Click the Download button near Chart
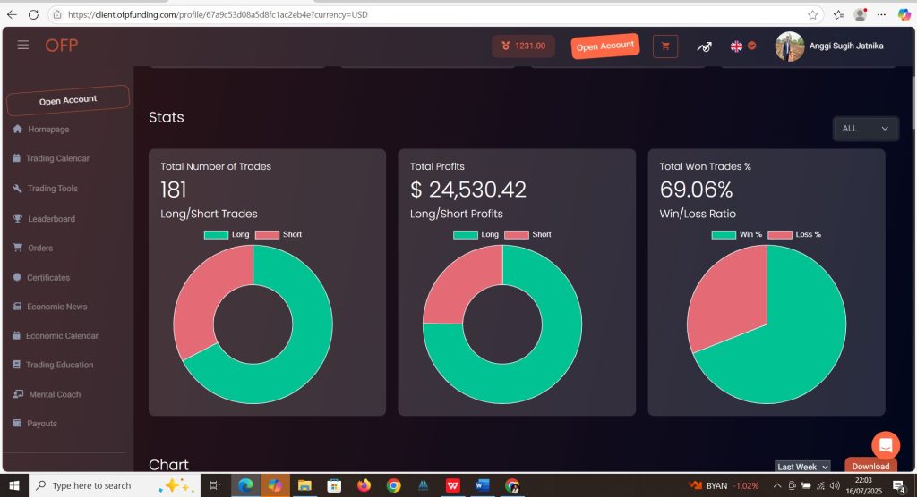Image resolution: width=917 pixels, height=497 pixels. (x=870, y=467)
